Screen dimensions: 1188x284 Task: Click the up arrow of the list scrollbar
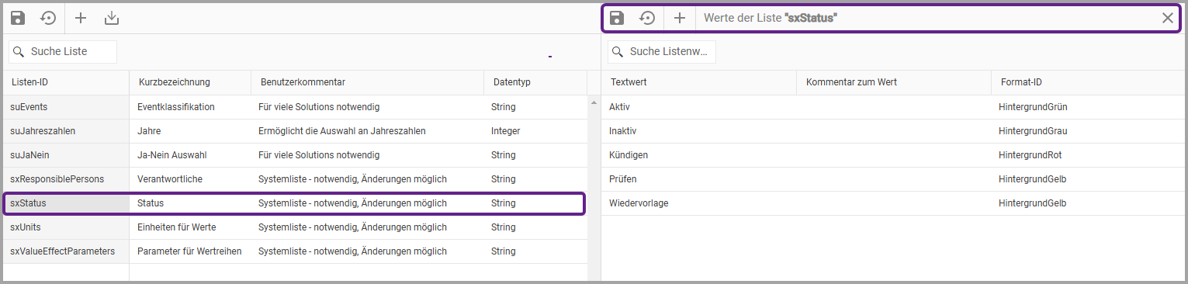click(594, 102)
